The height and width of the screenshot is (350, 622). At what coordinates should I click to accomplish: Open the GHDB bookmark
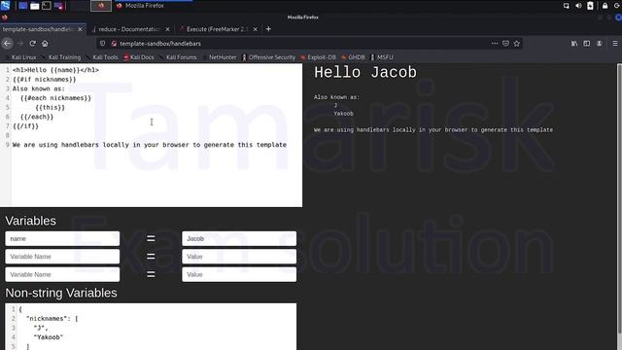pos(353,57)
